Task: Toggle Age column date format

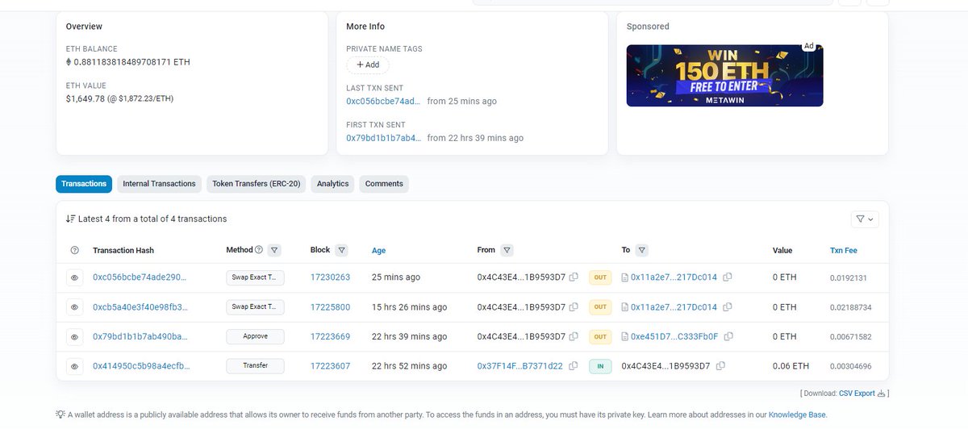Action: click(378, 251)
